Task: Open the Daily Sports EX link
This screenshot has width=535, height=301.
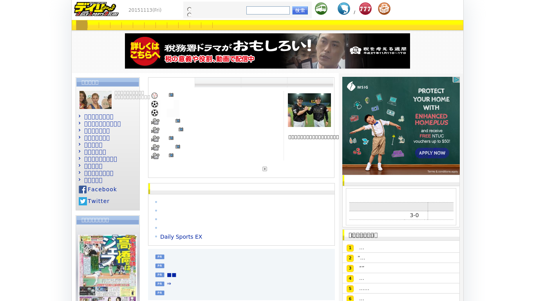Action: 181,237
